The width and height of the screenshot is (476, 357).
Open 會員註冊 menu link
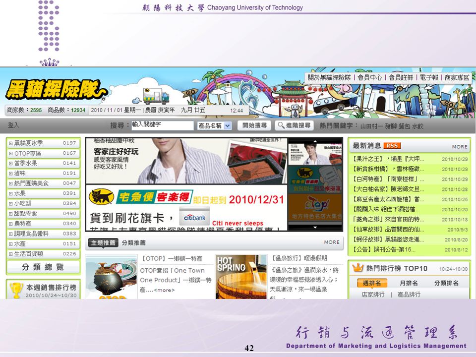click(401, 77)
